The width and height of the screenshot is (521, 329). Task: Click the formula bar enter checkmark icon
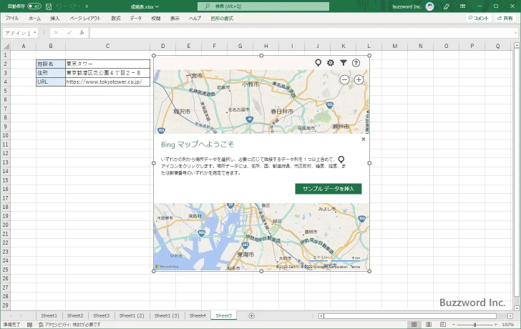point(69,32)
